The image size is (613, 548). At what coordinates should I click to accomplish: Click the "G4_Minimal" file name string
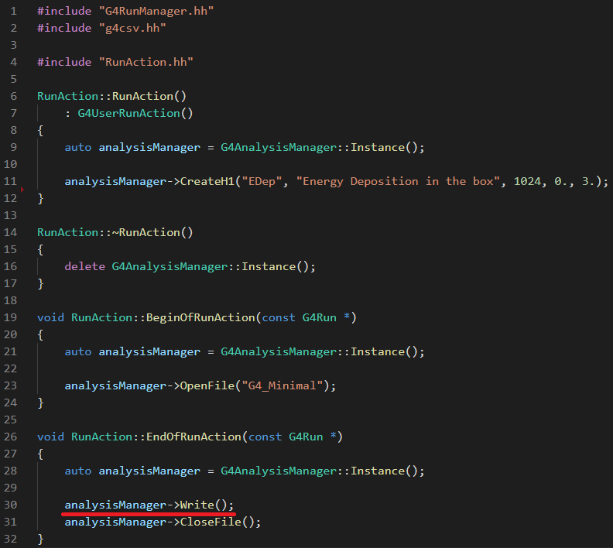coord(281,385)
